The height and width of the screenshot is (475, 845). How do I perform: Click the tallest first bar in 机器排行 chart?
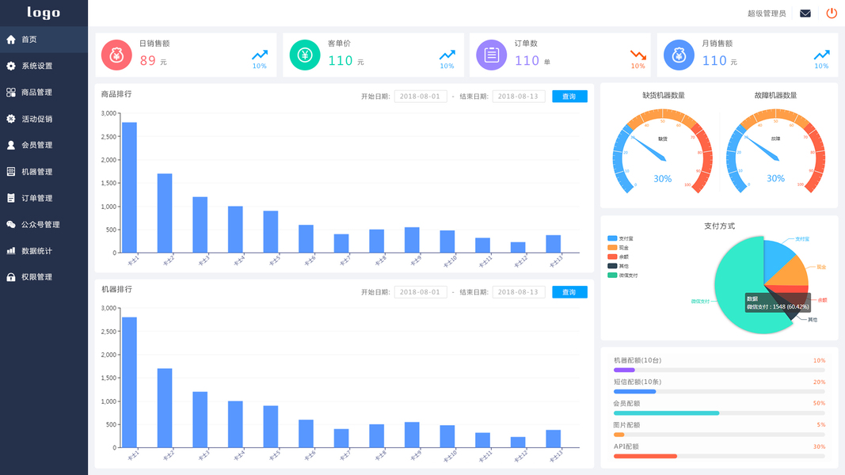129,382
